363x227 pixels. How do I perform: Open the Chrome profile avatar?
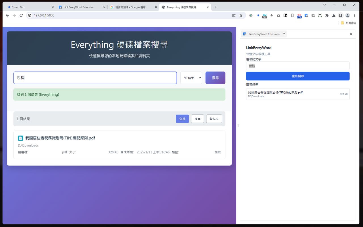348,15
